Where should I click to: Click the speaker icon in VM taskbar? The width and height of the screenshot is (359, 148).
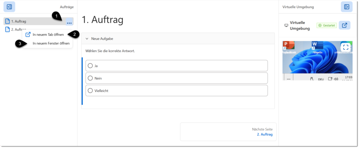tap(336, 79)
